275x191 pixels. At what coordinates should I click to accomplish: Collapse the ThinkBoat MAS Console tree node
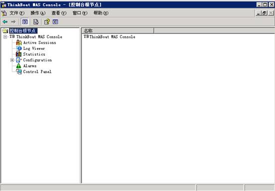5,37
